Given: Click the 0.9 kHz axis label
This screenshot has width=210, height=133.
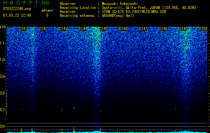Looking at the screenshot, I should coord(3,76).
